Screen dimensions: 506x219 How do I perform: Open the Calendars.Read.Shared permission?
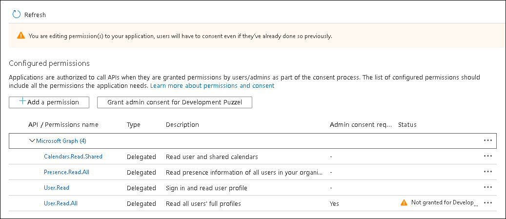pyautogui.click(x=73, y=157)
